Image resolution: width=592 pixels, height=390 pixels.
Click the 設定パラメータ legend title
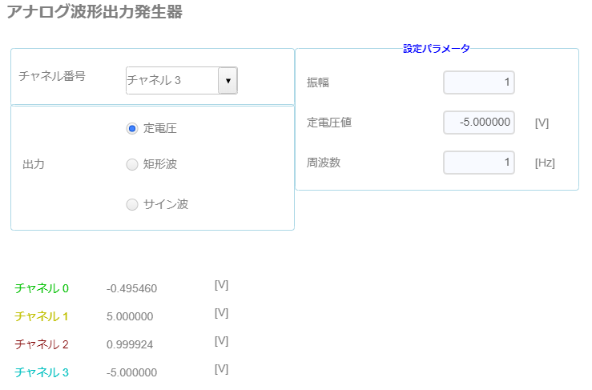click(437, 49)
